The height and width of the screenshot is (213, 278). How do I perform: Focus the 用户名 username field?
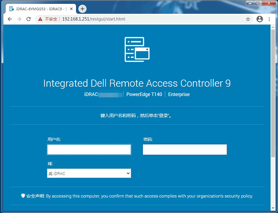[x=89, y=150]
